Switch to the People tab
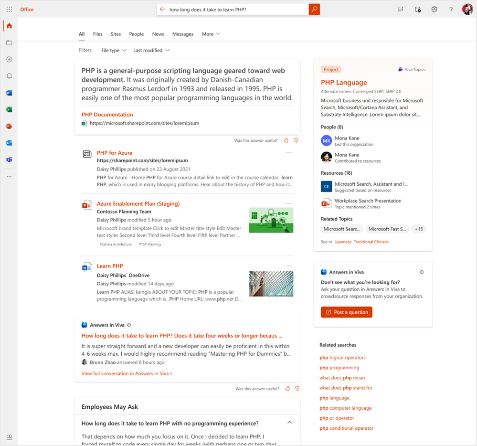477x446 pixels. coord(136,34)
